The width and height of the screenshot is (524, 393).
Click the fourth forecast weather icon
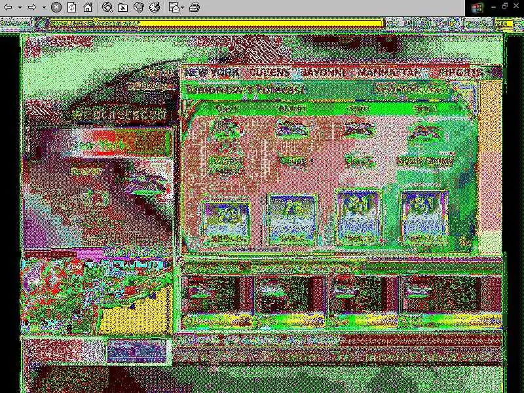(x=424, y=131)
